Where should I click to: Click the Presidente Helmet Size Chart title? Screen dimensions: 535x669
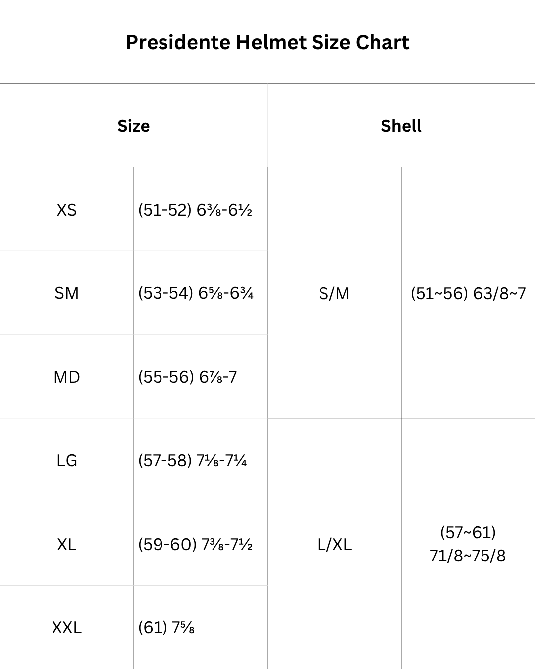[267, 42]
